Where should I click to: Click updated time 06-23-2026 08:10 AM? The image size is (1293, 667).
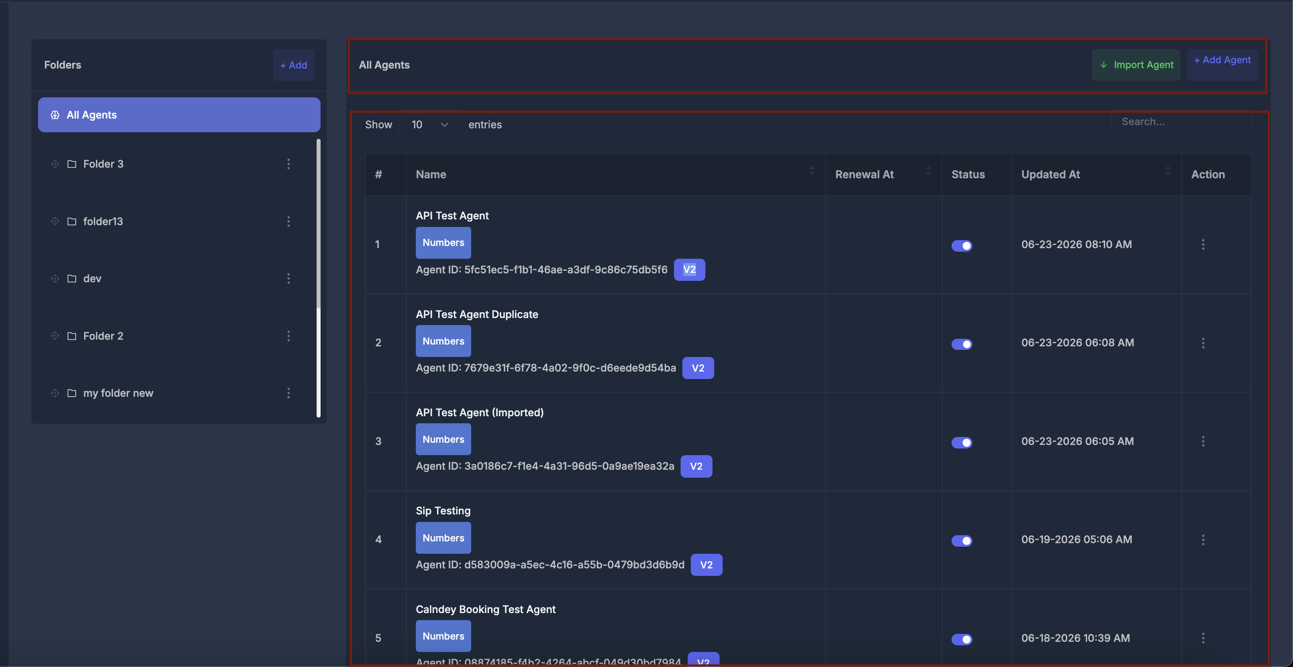click(x=1076, y=244)
